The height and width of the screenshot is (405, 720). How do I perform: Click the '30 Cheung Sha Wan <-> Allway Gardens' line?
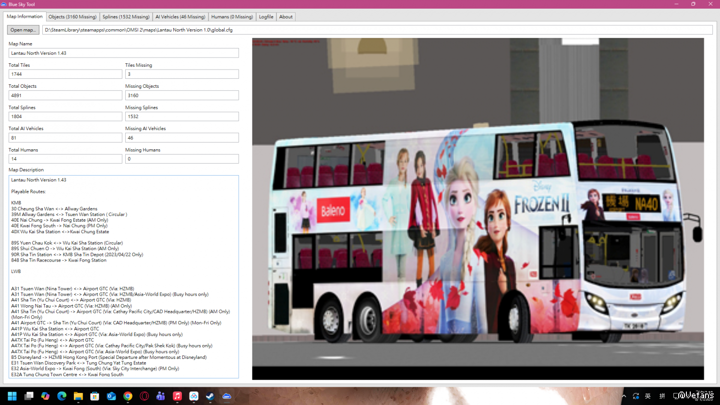click(x=54, y=209)
